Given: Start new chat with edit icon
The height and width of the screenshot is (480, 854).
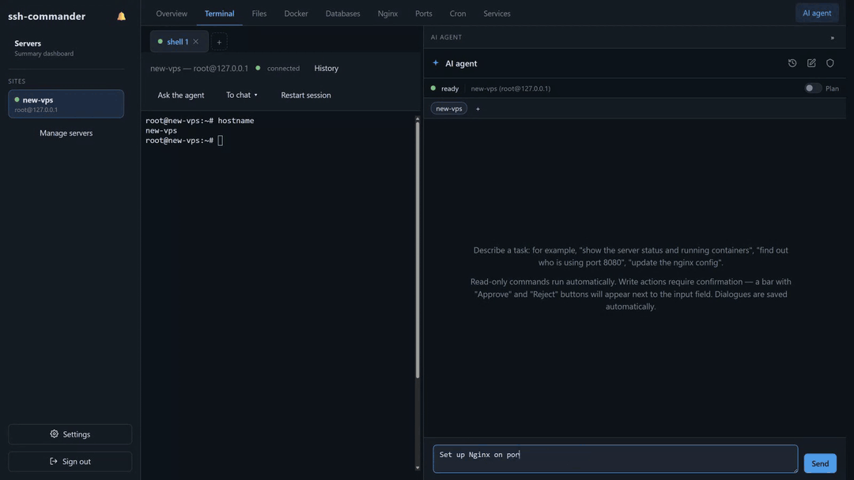Looking at the screenshot, I should (811, 63).
